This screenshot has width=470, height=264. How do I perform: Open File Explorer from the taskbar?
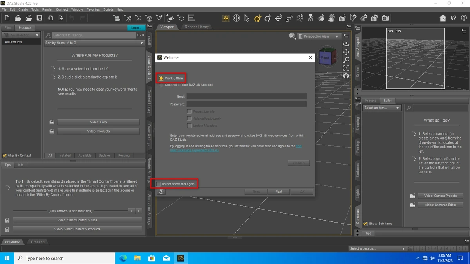coord(137,258)
